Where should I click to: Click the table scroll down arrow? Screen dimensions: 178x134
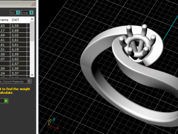point(32,75)
